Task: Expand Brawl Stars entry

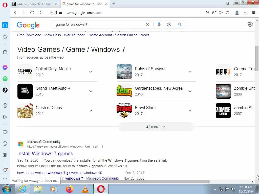Action: [x=190, y=111]
